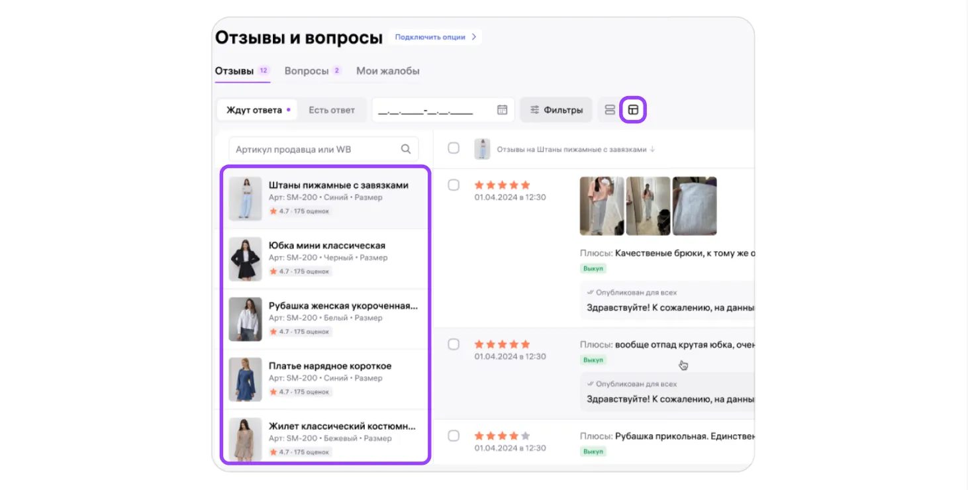This screenshot has height=490, width=968.
Task: Check the first five-star review checkbox
Action: (454, 185)
